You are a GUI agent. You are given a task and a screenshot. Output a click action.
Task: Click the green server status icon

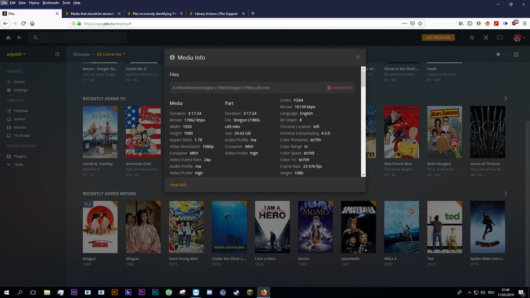(57, 54)
